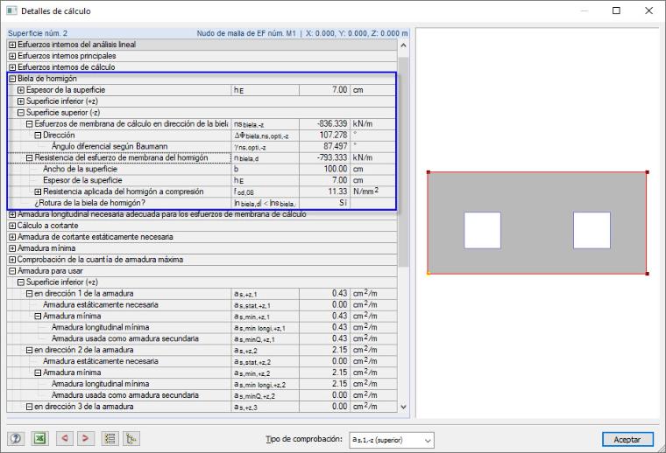
Task: Expand Esfuerzos internos de cálculo row
Action: [x=12, y=67]
